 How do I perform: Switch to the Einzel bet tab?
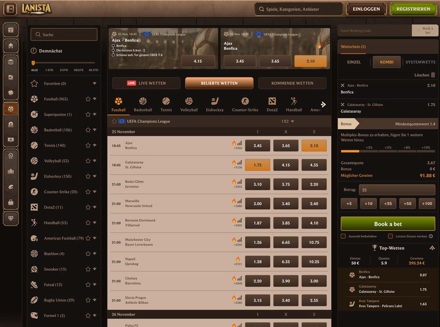[354, 62]
